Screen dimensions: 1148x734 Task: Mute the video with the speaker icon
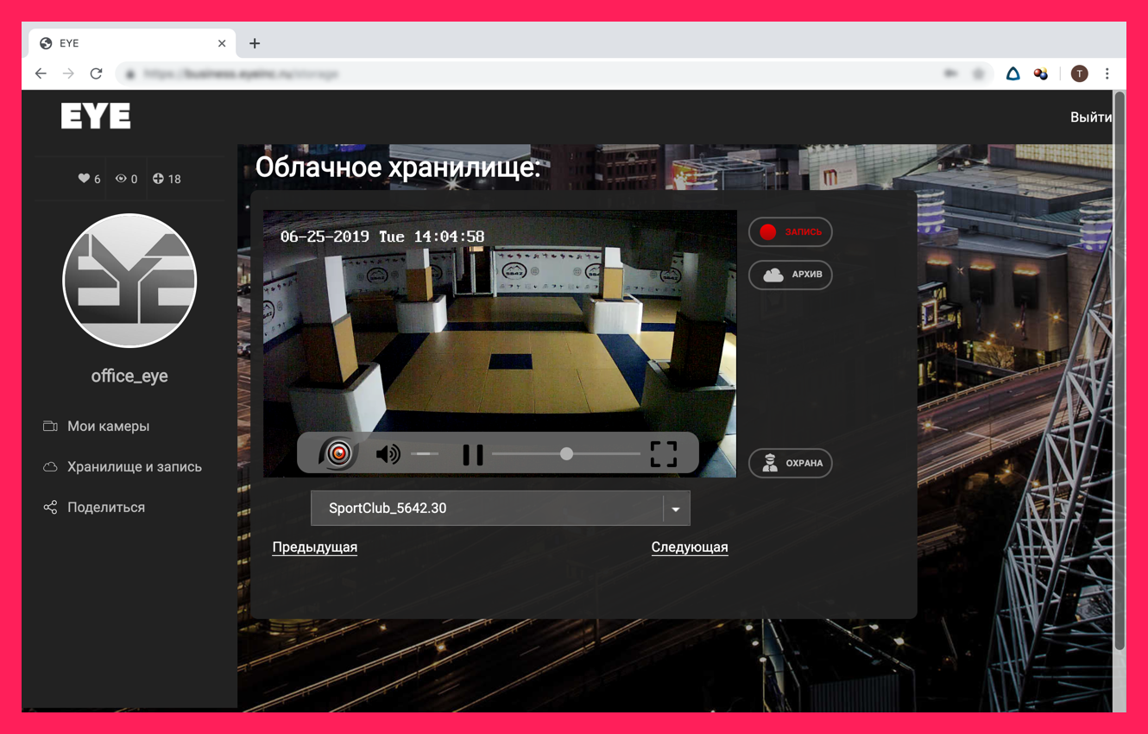click(x=388, y=454)
